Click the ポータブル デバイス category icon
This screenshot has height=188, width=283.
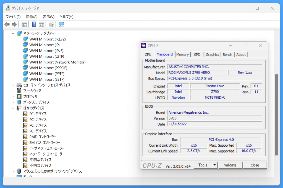(x=19, y=102)
